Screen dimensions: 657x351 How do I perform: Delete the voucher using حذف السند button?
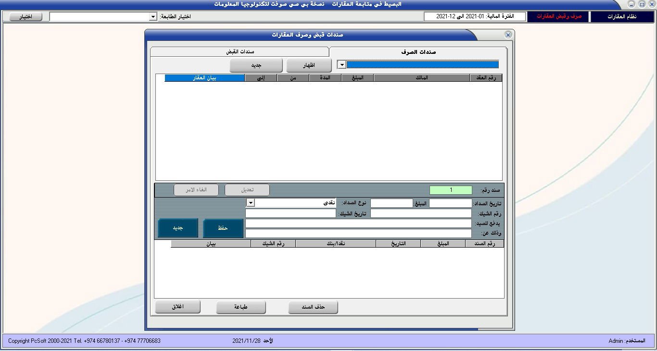coord(313,307)
